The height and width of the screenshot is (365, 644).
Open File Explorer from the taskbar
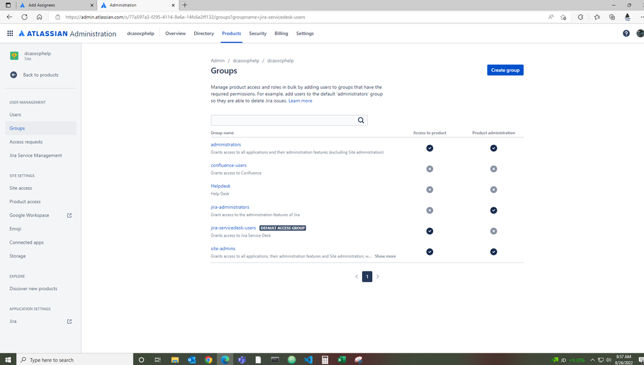click(x=175, y=360)
